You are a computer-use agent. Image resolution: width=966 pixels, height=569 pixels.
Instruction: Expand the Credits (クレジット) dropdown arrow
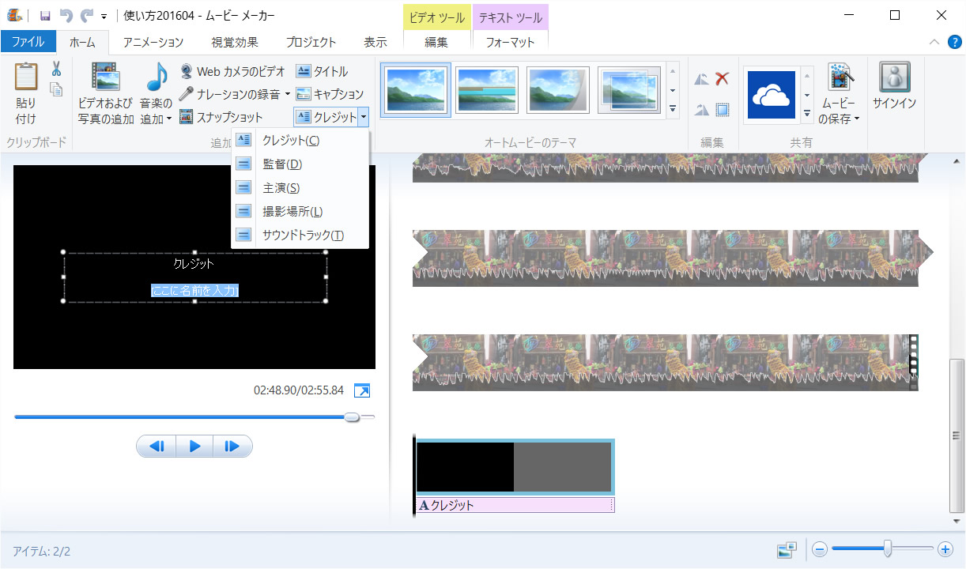363,118
